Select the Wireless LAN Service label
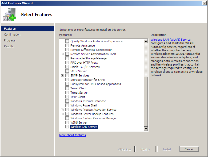The width and height of the screenshot is (208, 157). [x=84, y=127]
